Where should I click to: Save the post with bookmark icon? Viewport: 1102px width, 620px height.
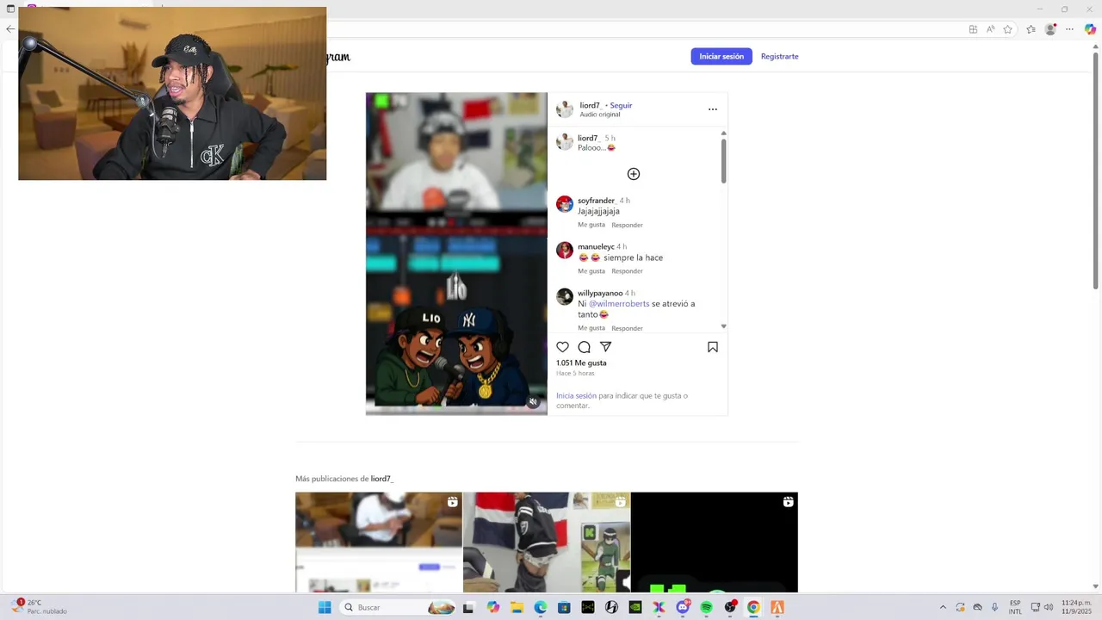(x=713, y=347)
